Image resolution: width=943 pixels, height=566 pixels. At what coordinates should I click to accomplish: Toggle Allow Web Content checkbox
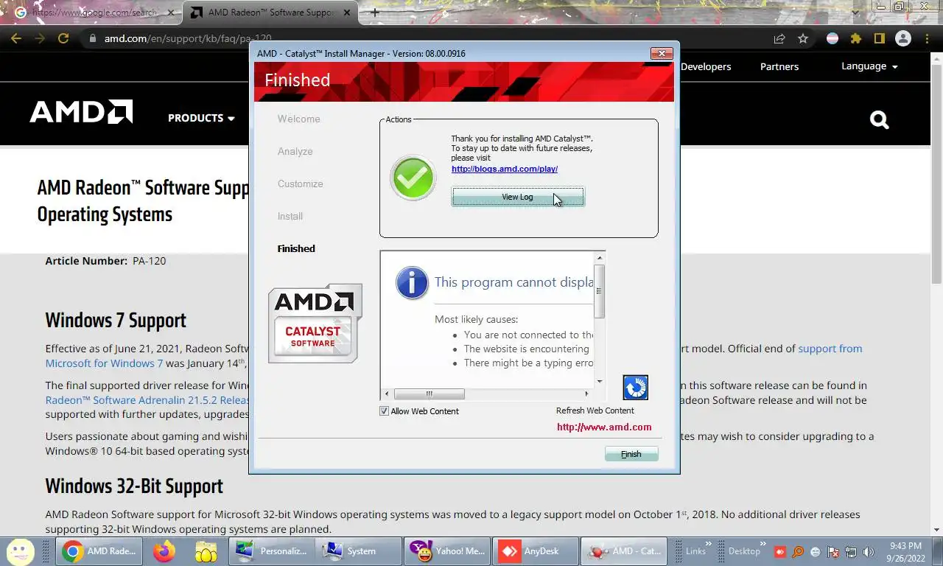point(384,411)
